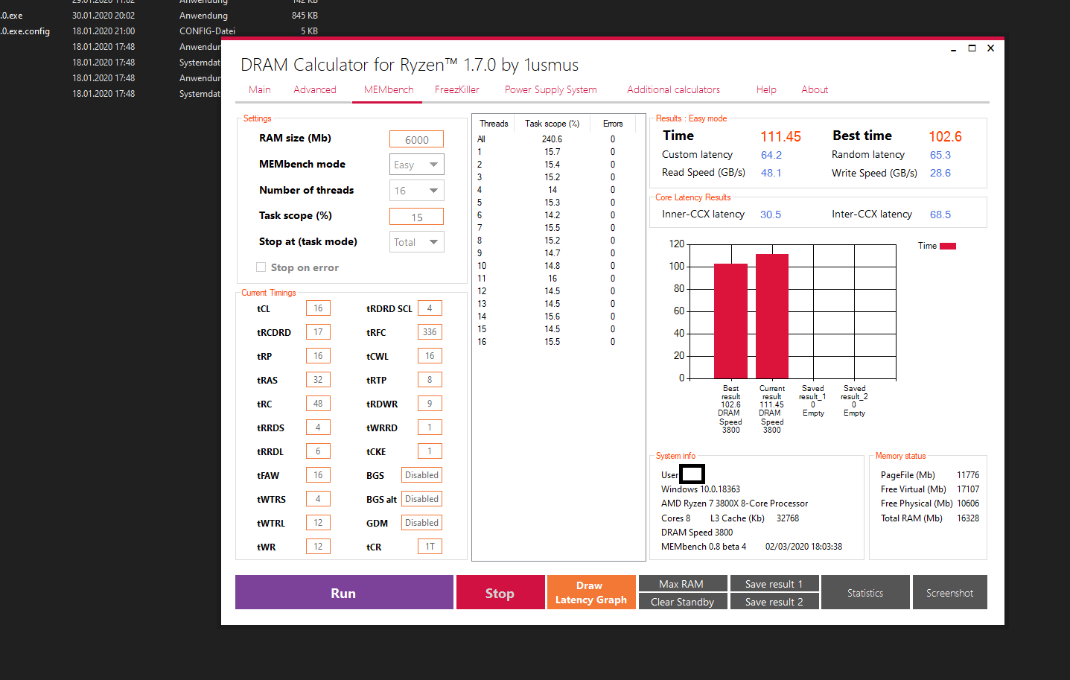Switch to the Main tab
Viewport: 1070px width, 680px height.
tap(259, 89)
